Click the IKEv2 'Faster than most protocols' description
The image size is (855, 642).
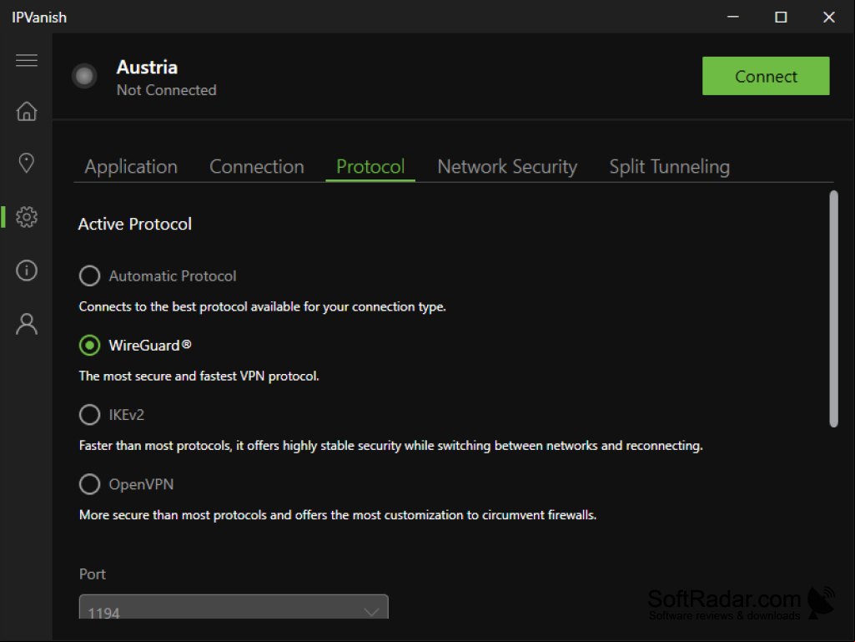pyautogui.click(x=390, y=446)
